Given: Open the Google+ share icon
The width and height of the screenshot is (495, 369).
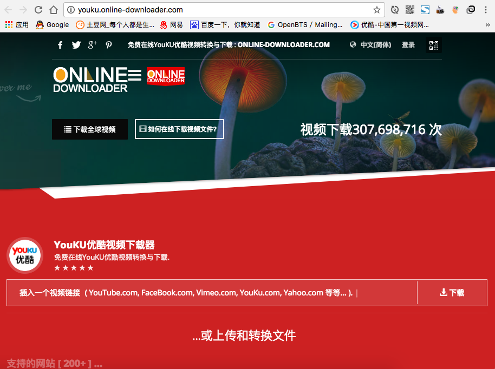Looking at the screenshot, I should [x=93, y=45].
